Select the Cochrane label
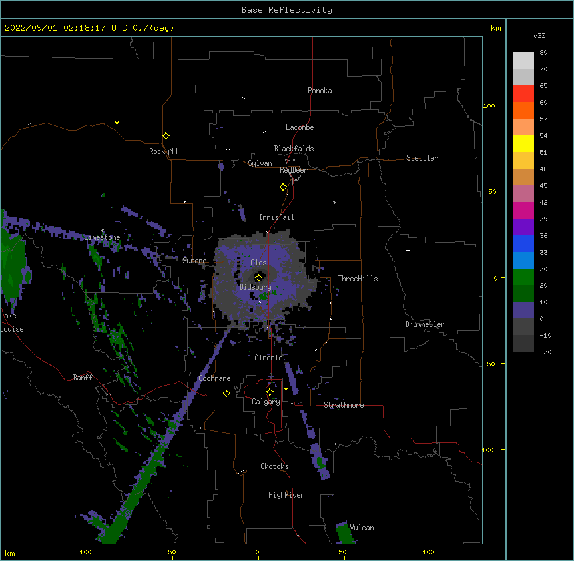 coord(214,378)
